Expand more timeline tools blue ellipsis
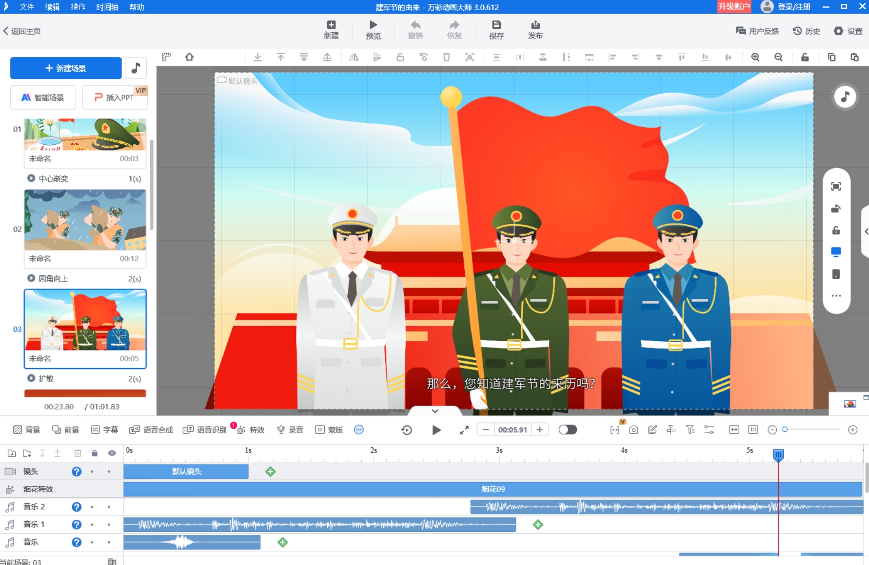 coord(359,429)
